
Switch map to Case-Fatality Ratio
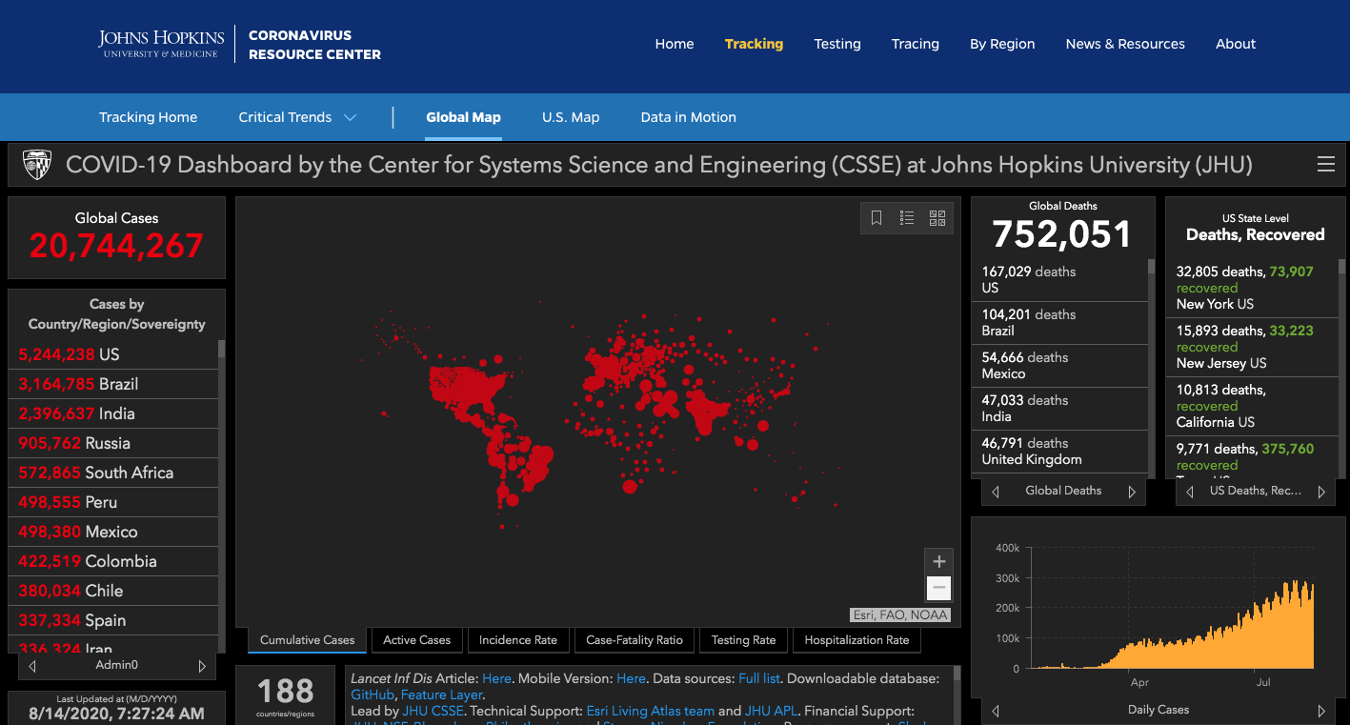click(x=635, y=640)
